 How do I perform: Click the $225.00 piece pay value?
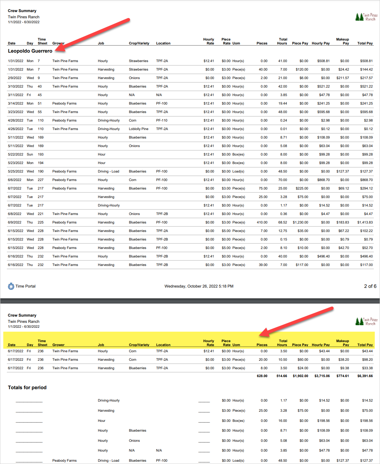click(302, 189)
